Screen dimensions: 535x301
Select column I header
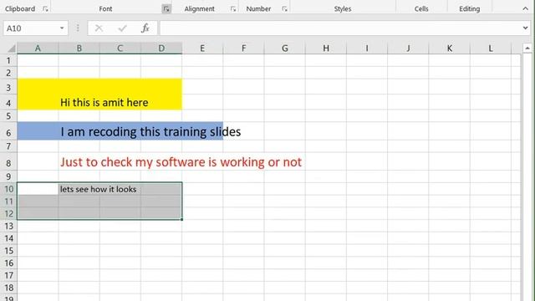click(367, 48)
